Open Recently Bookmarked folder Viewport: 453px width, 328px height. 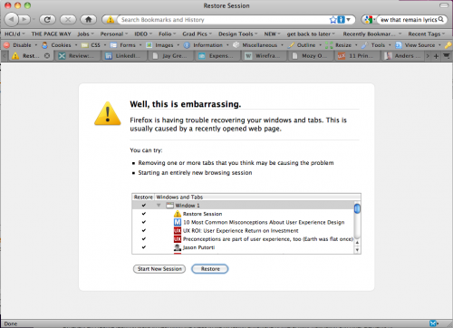[x=372, y=34]
